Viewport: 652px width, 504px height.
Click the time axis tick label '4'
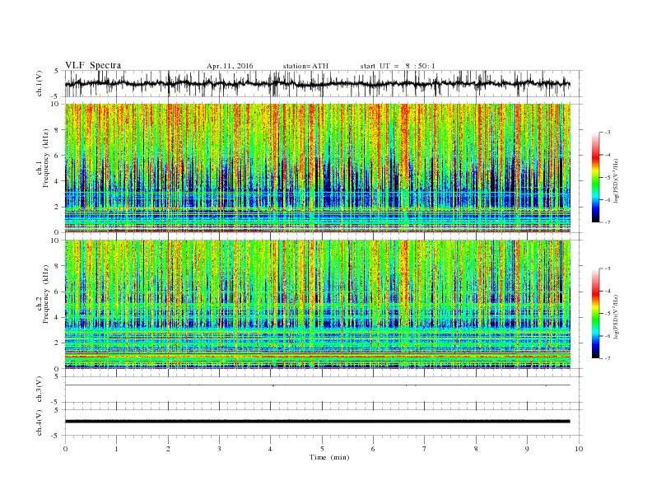pos(271,449)
